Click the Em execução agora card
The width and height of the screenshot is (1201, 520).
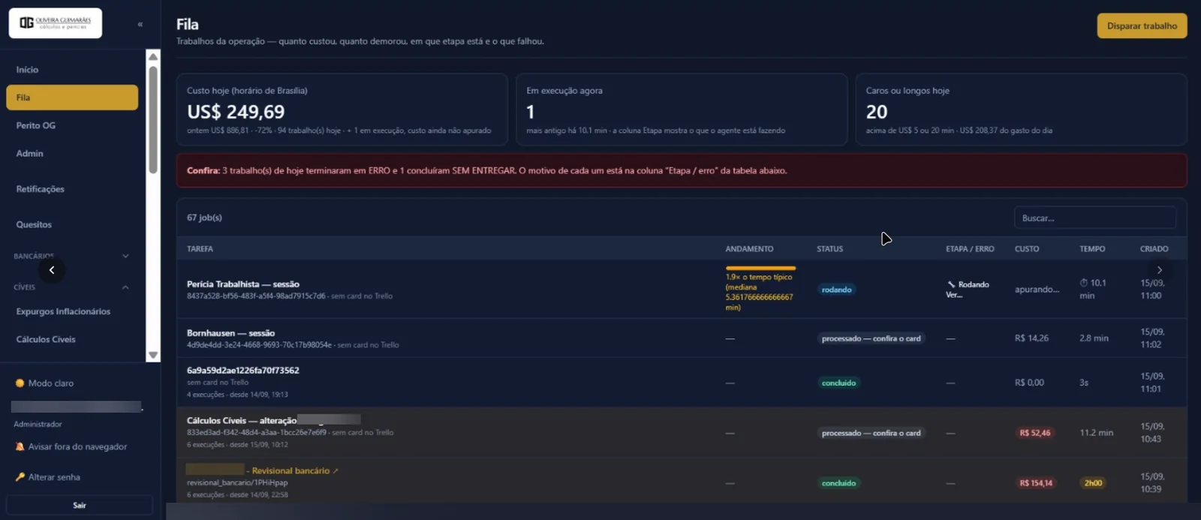click(x=682, y=110)
